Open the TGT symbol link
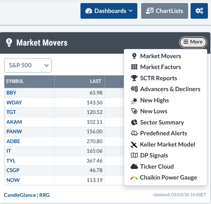Screen dimensions: 211x204 [x=11, y=112]
